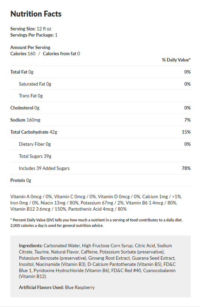201x307 pixels.
Task: Select the Total Carbohydrate 42g row
Action: [x=101, y=132]
